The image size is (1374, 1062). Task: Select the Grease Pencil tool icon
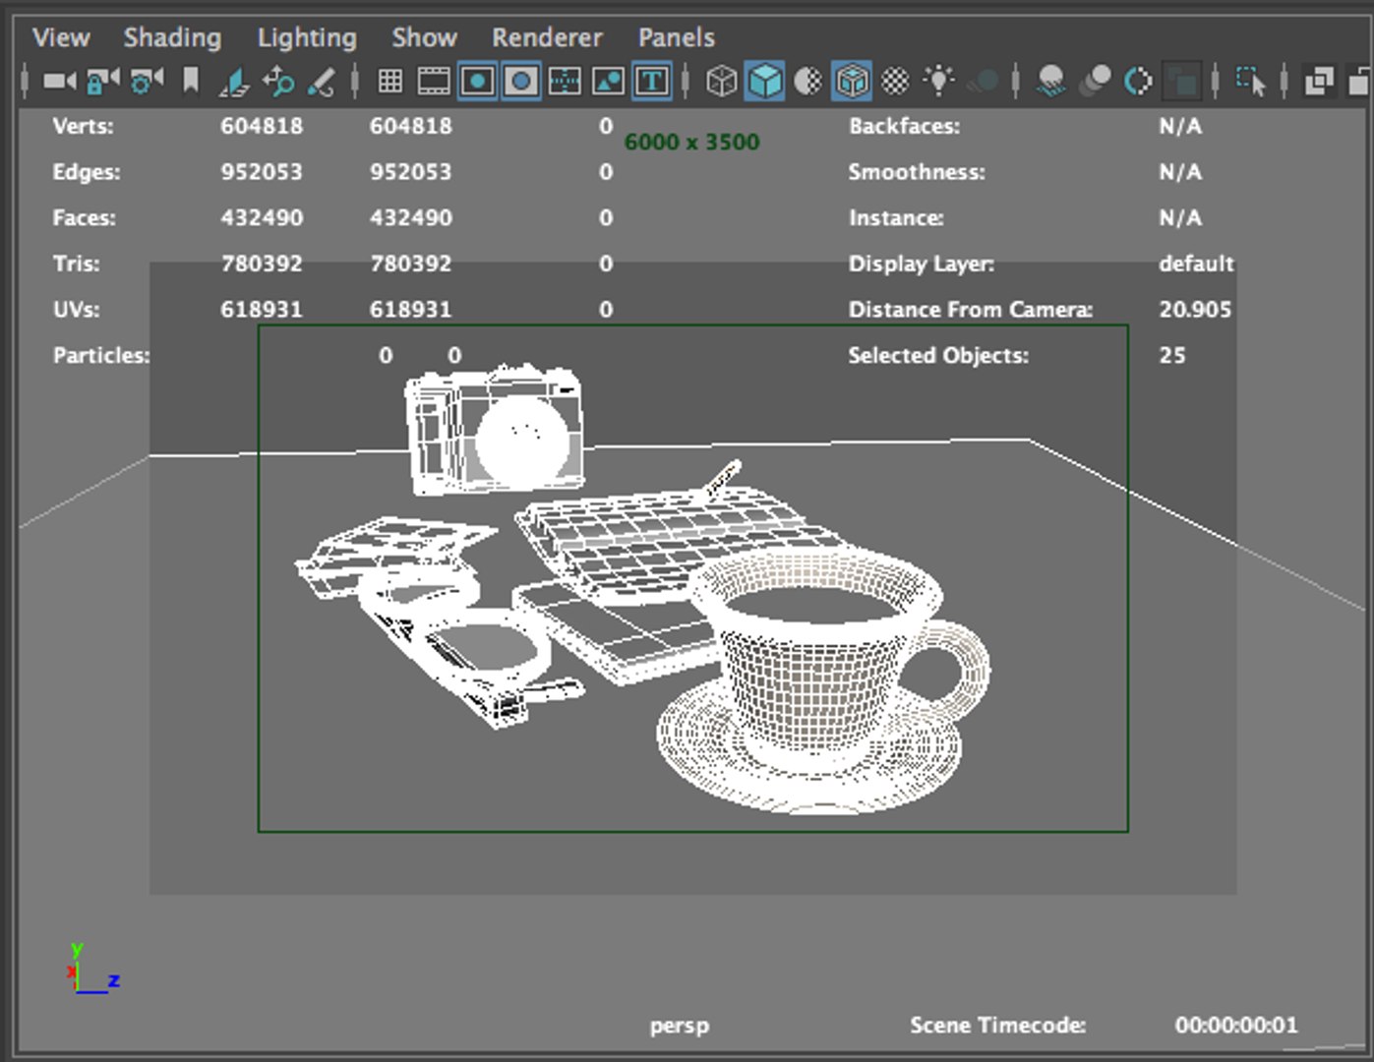pyautogui.click(x=321, y=81)
